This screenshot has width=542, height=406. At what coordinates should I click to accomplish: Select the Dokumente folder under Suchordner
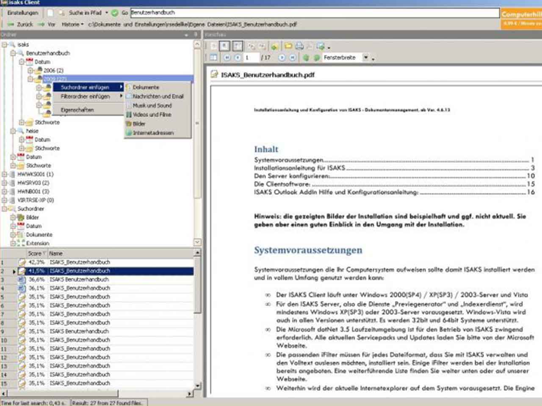39,235
